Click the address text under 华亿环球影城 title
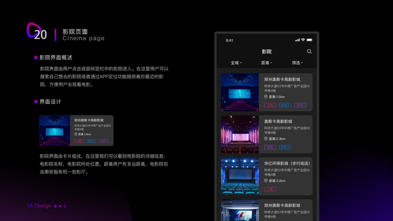 click(x=287, y=172)
